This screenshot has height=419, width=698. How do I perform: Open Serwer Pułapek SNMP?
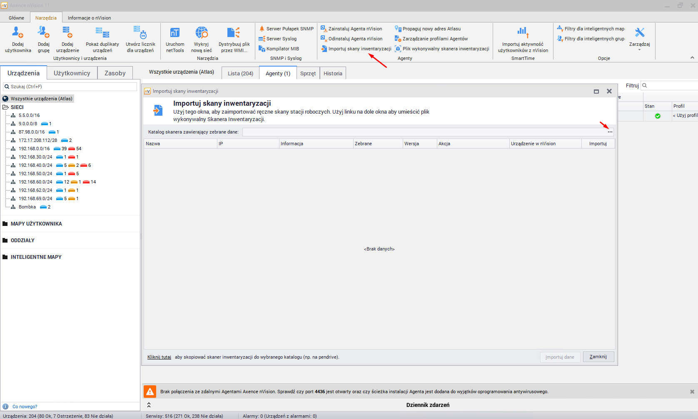click(286, 29)
